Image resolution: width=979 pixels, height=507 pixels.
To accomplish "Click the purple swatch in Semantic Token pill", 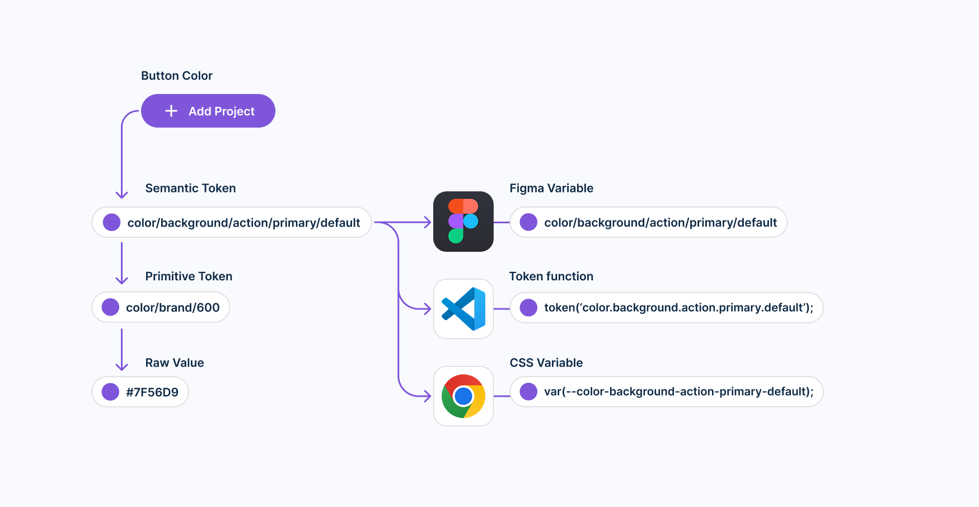I will tap(112, 222).
